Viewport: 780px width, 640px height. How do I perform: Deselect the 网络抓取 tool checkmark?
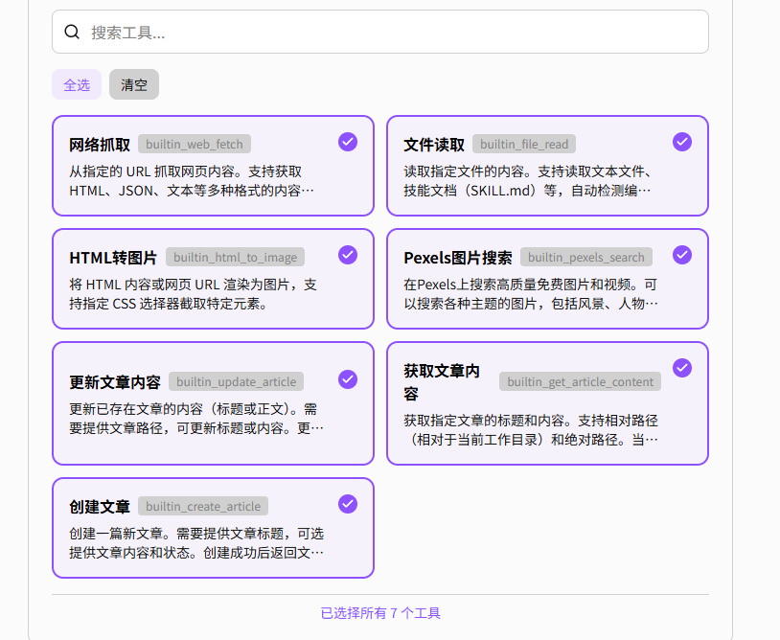pyautogui.click(x=347, y=141)
